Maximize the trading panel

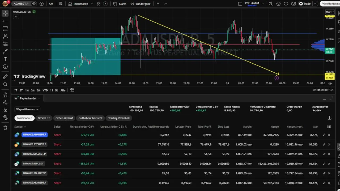click(x=331, y=99)
